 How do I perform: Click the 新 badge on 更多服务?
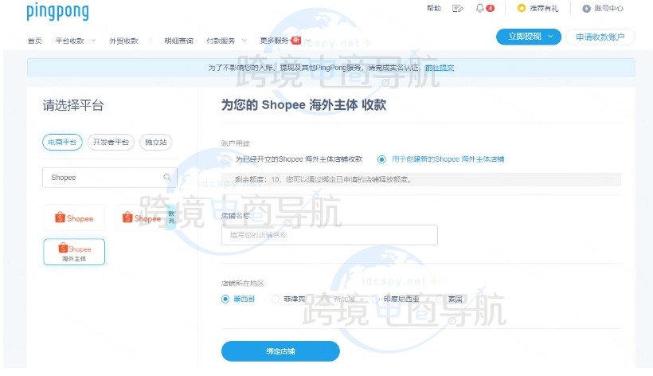point(295,40)
